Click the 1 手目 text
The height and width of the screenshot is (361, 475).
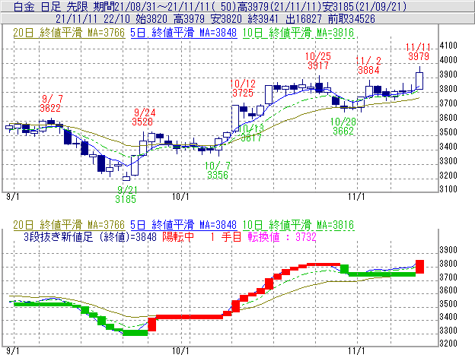point(226,236)
